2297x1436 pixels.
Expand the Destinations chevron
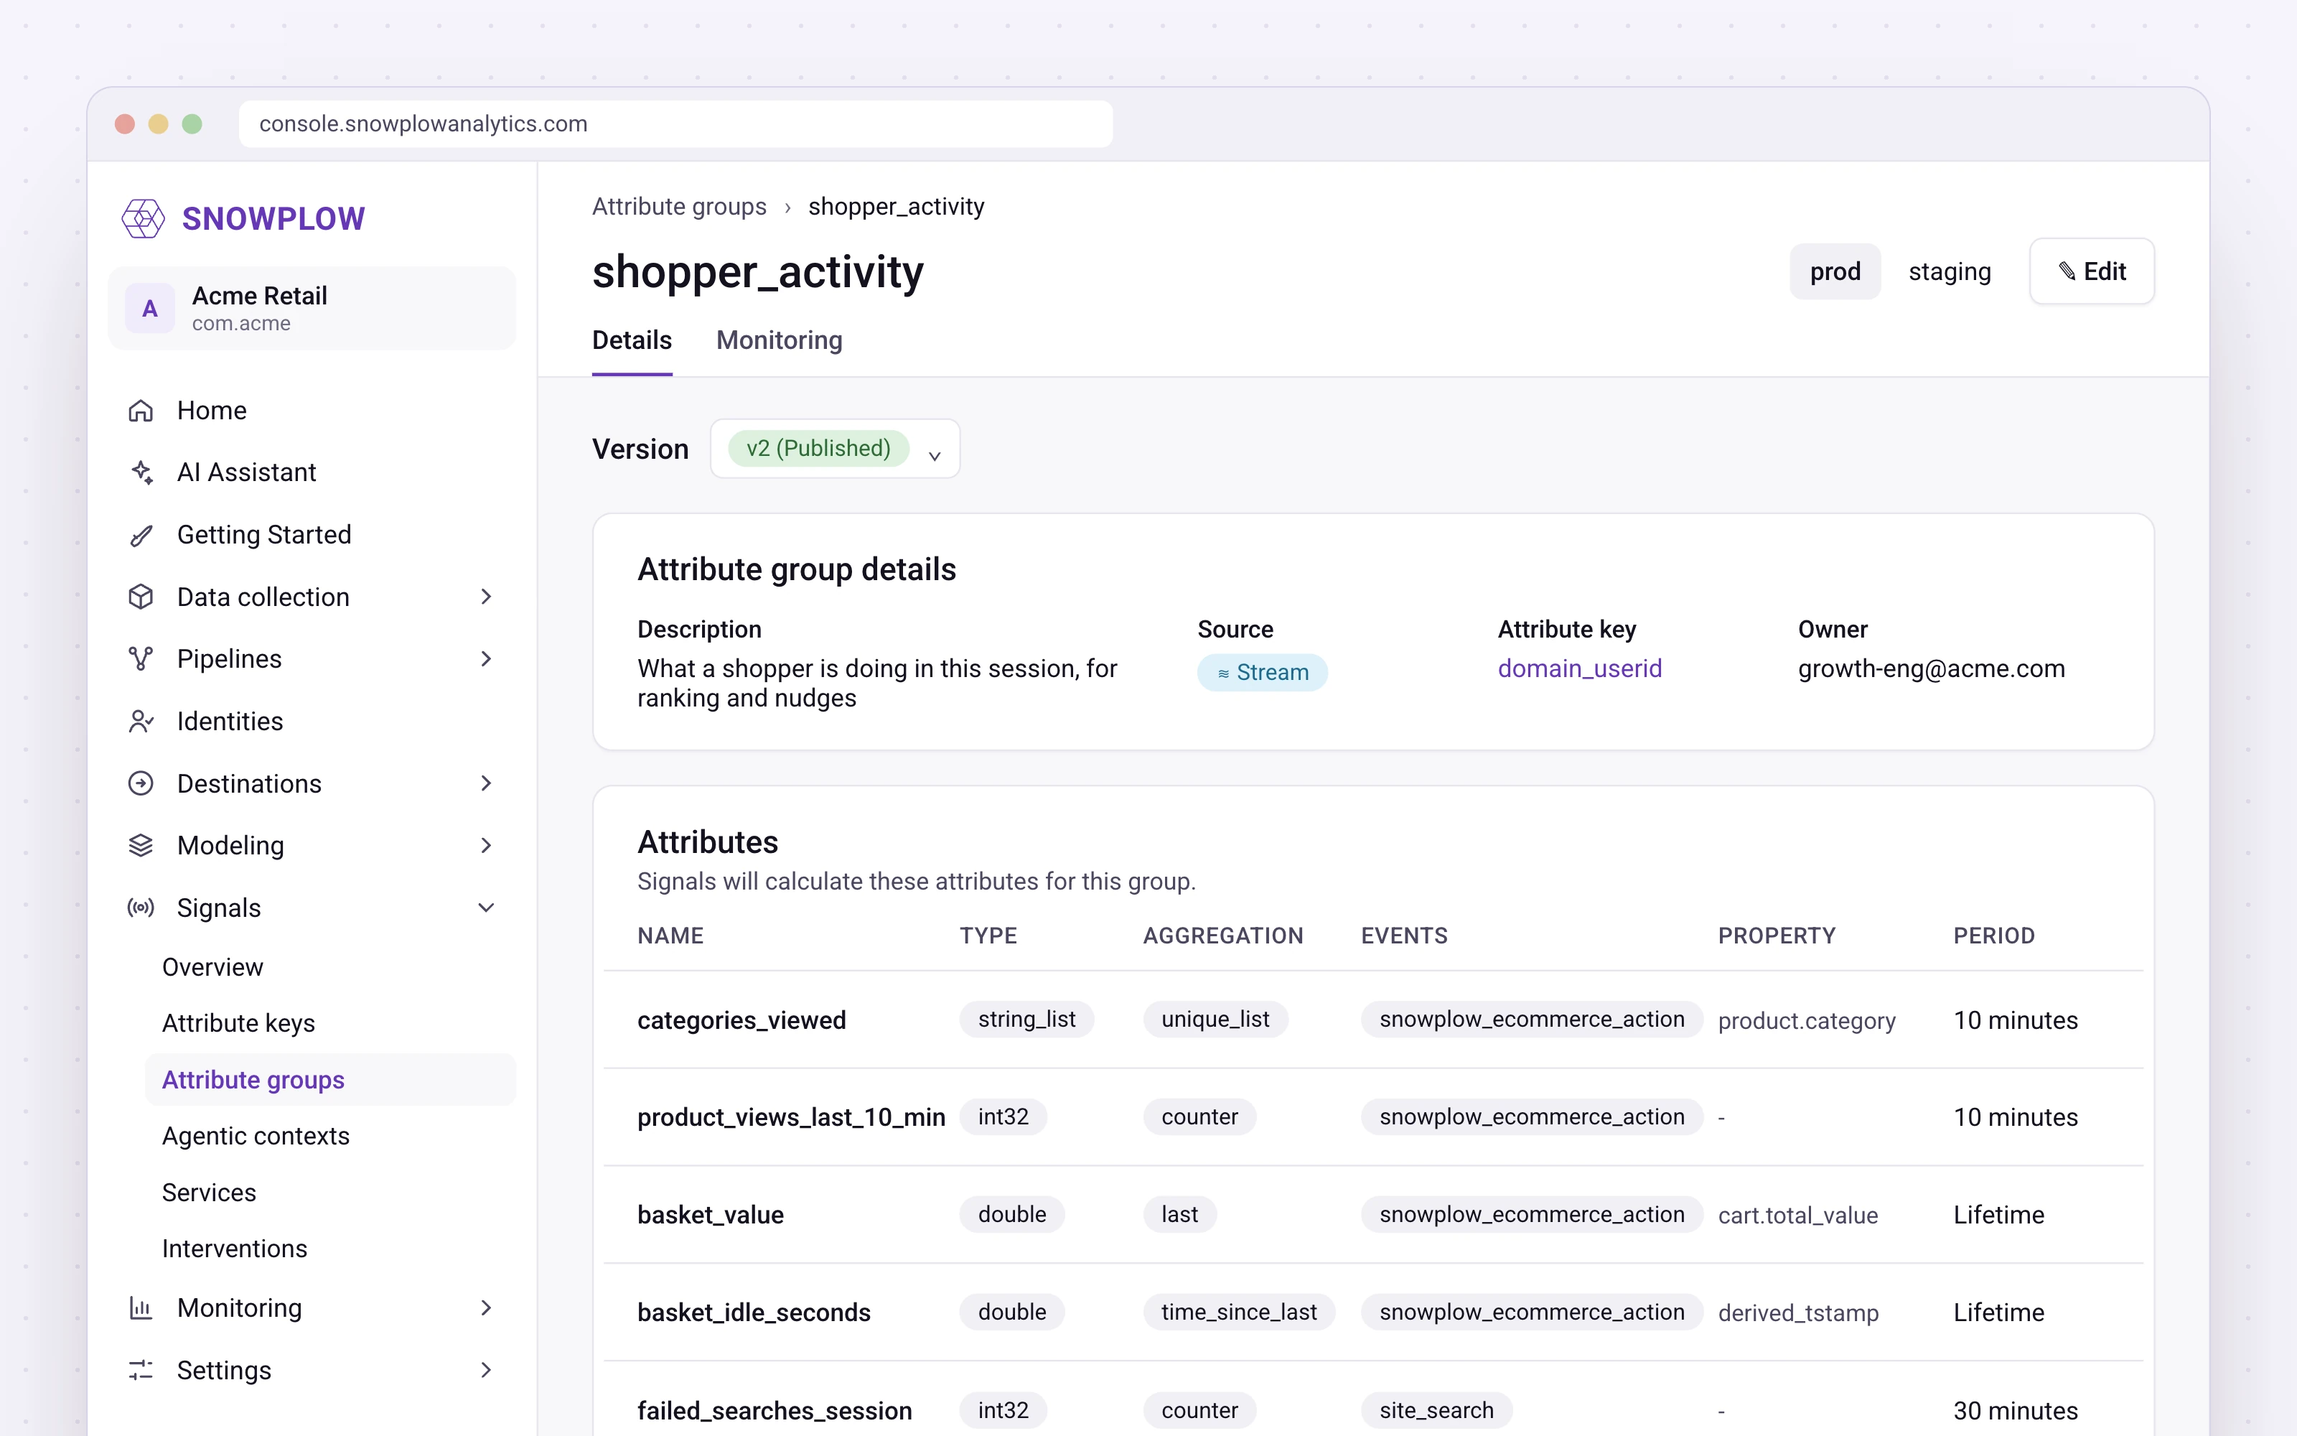tap(486, 783)
